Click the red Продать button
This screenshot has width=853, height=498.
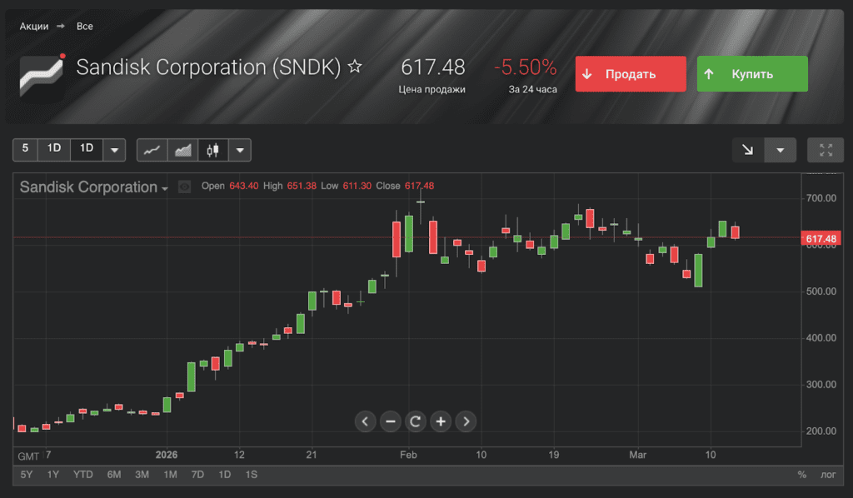pos(631,74)
